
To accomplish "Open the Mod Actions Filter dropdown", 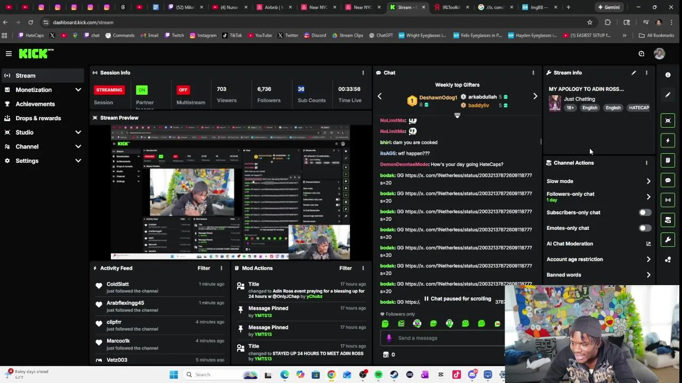I will point(346,268).
